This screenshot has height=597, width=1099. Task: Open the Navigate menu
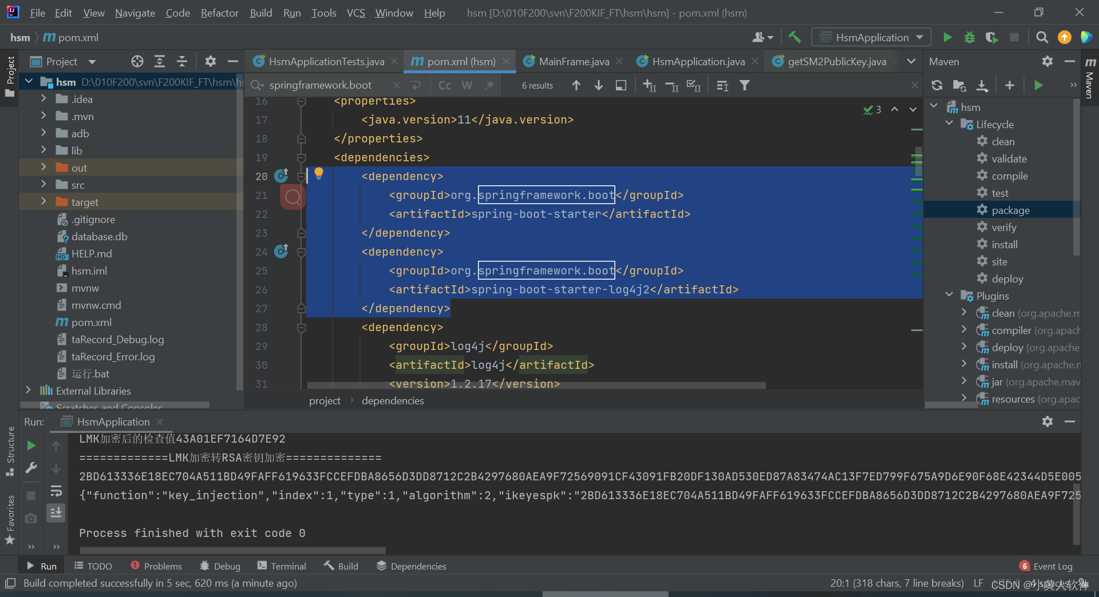(x=135, y=13)
